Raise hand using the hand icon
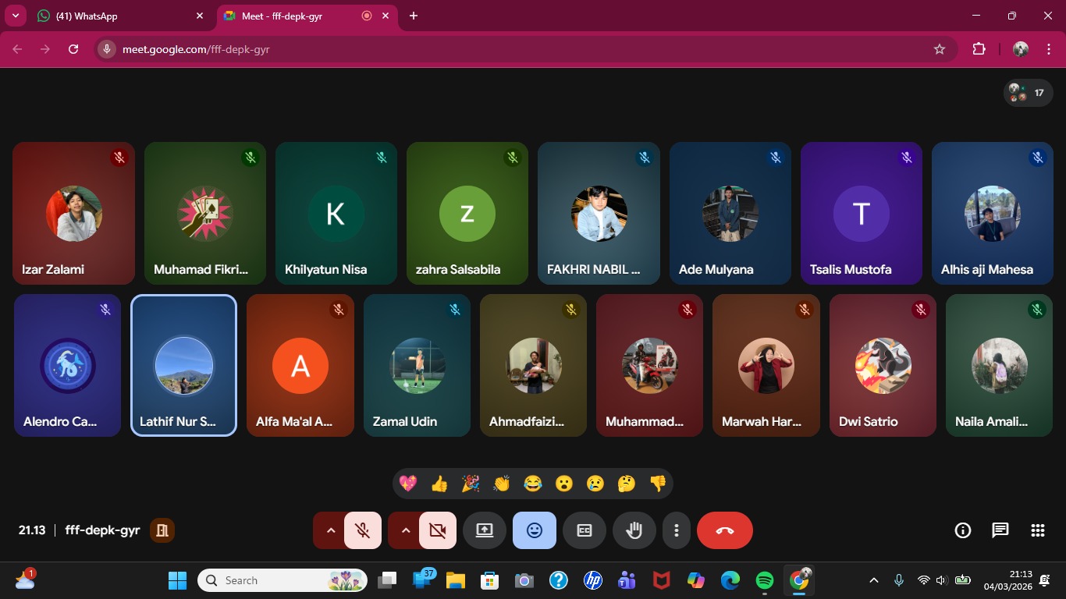The height and width of the screenshot is (599, 1066). [634, 530]
